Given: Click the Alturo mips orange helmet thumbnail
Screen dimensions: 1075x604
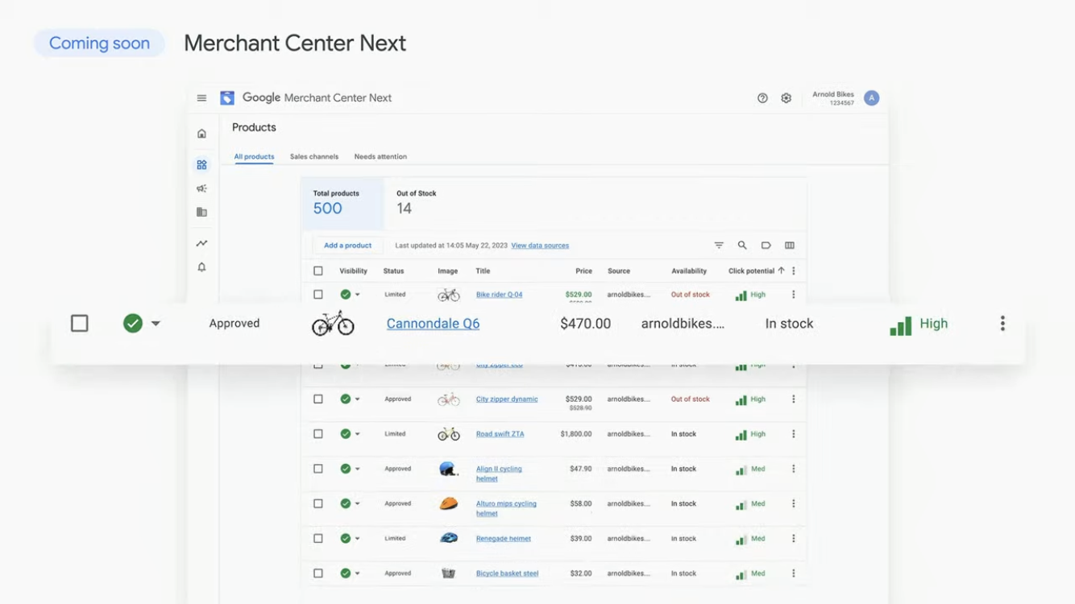Looking at the screenshot, I should [448, 504].
